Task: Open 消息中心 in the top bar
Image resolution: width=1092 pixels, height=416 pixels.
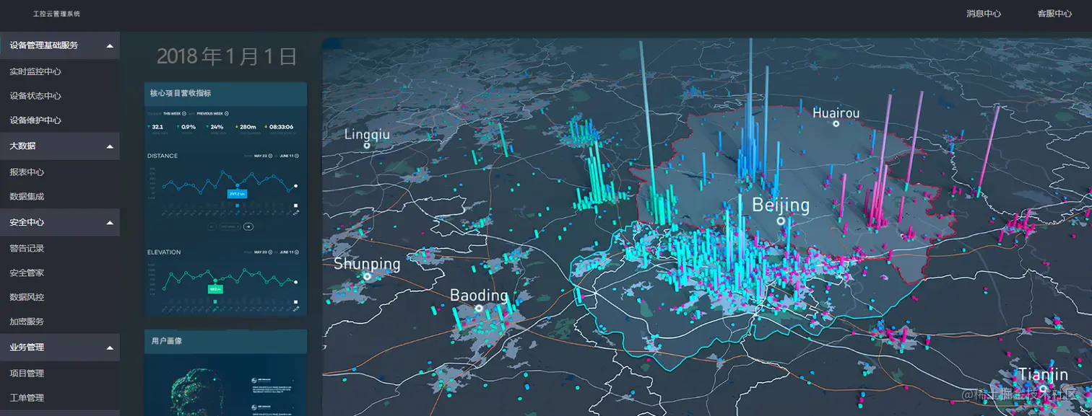Action: (x=984, y=14)
